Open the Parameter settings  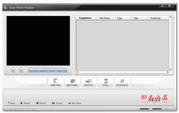click(122, 82)
